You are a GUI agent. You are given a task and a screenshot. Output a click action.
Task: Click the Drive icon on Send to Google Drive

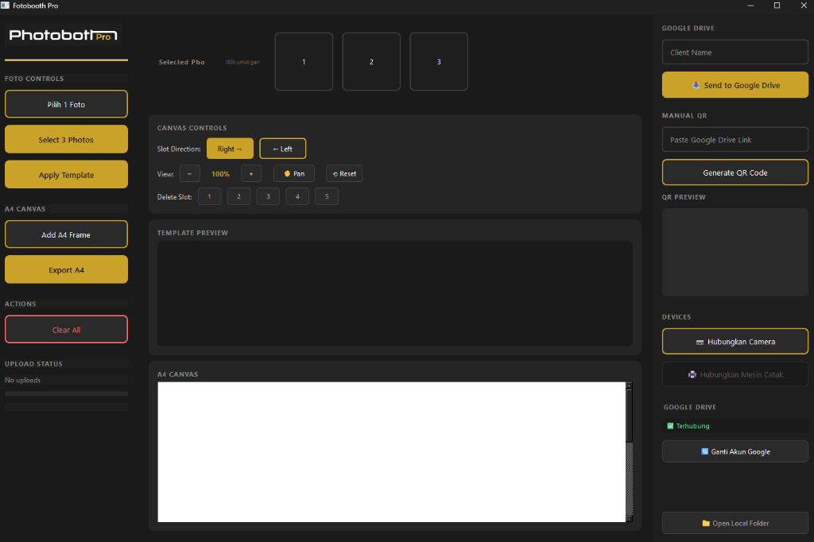tap(696, 85)
